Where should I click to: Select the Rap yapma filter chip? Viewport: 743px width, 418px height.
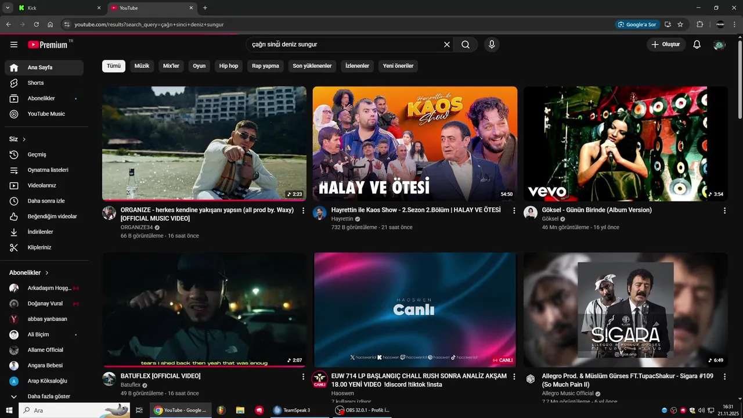point(265,66)
